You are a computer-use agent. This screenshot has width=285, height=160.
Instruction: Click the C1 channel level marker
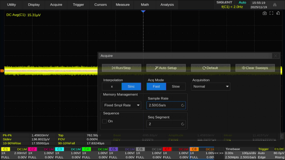[x=2, y=71]
